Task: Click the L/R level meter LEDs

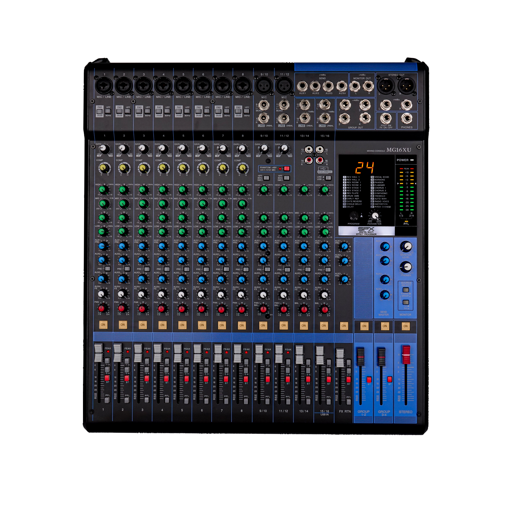Action: click(x=406, y=189)
